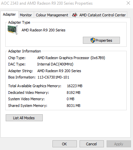Open adapter Properties button
The image size is (133, 150).
point(101,40)
